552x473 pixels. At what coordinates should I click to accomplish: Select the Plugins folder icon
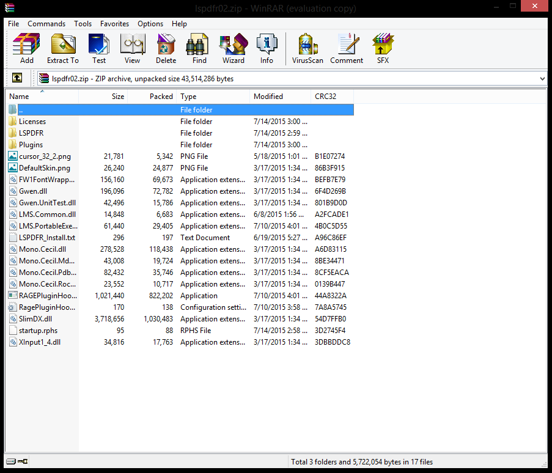(x=13, y=145)
